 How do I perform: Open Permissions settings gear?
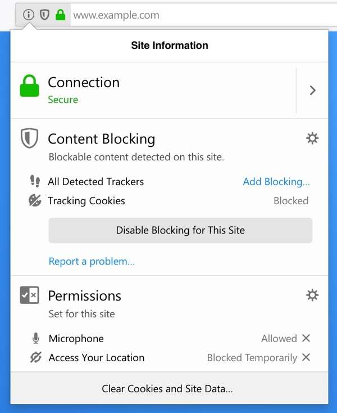312,295
